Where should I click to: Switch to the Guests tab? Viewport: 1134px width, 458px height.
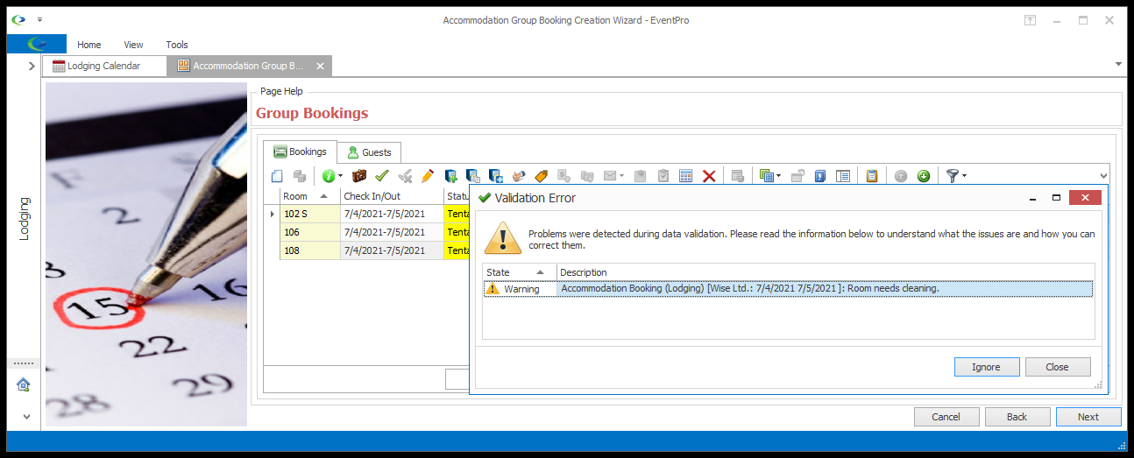(370, 152)
